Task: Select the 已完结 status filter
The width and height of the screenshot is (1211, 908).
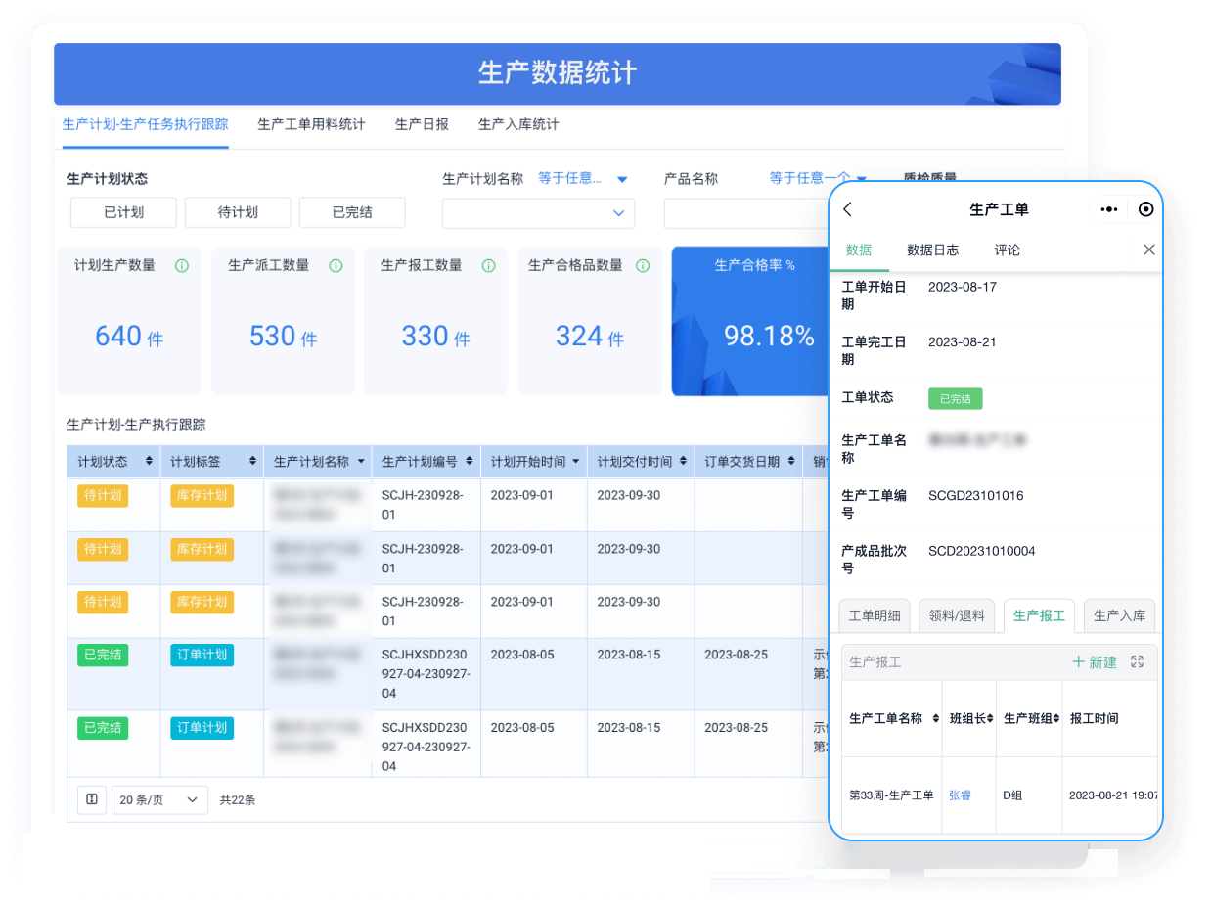Action: 352,212
